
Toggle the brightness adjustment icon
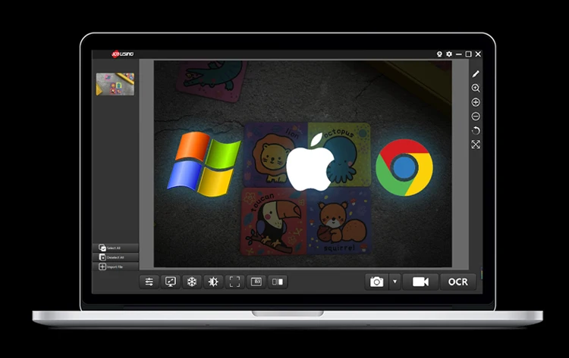click(213, 282)
